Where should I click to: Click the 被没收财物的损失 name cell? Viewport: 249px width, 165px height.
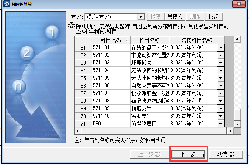pyautogui.click(x=150, y=101)
